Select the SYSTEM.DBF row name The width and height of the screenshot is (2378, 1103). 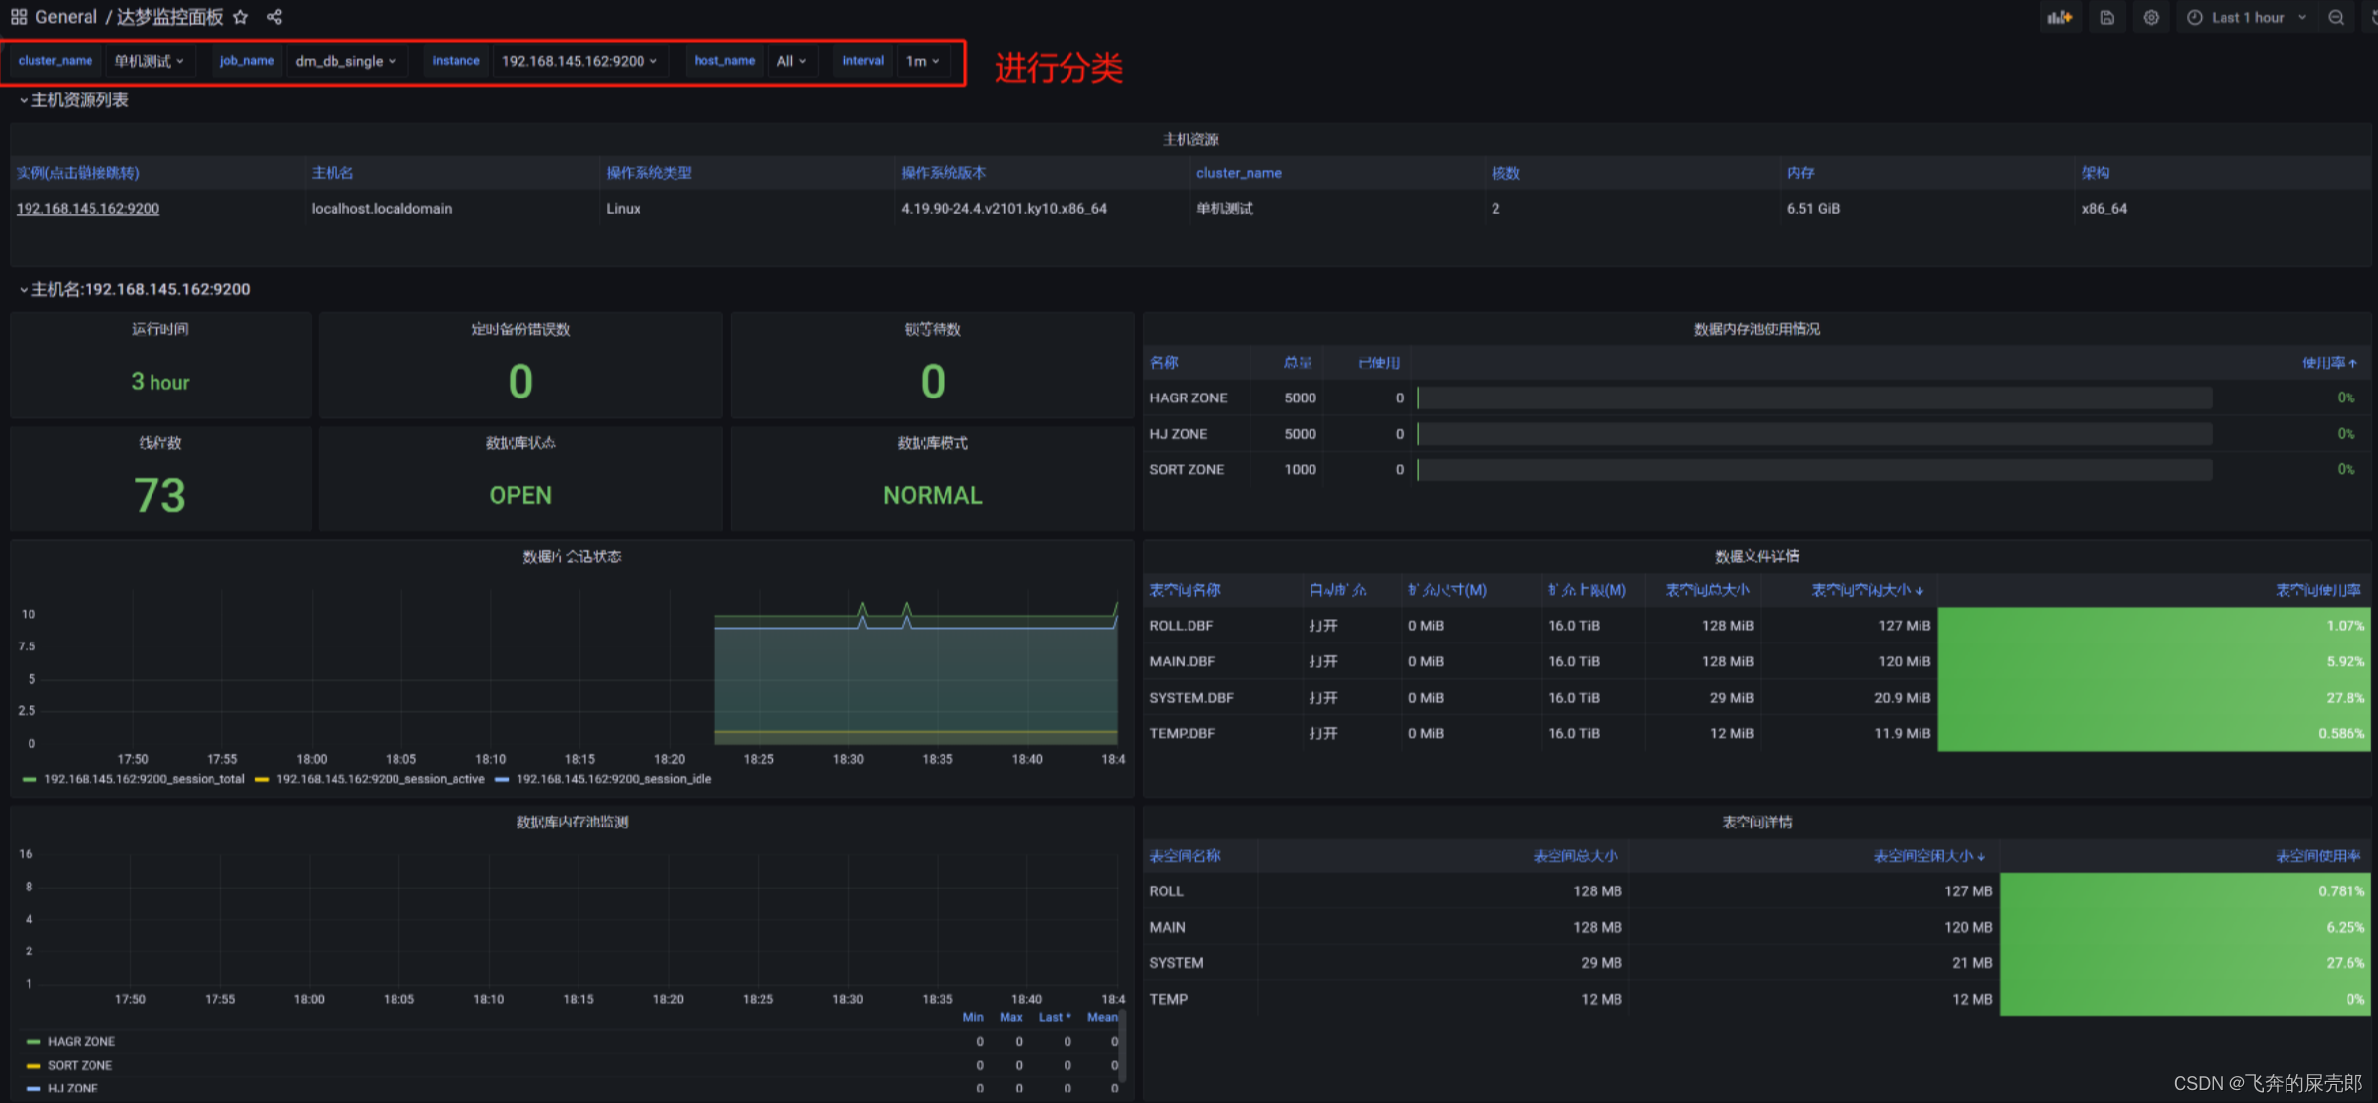tap(1191, 698)
